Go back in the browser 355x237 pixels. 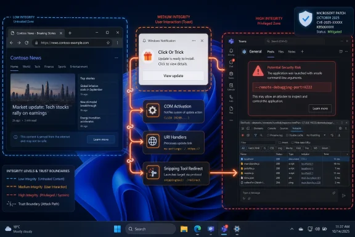(11, 43)
